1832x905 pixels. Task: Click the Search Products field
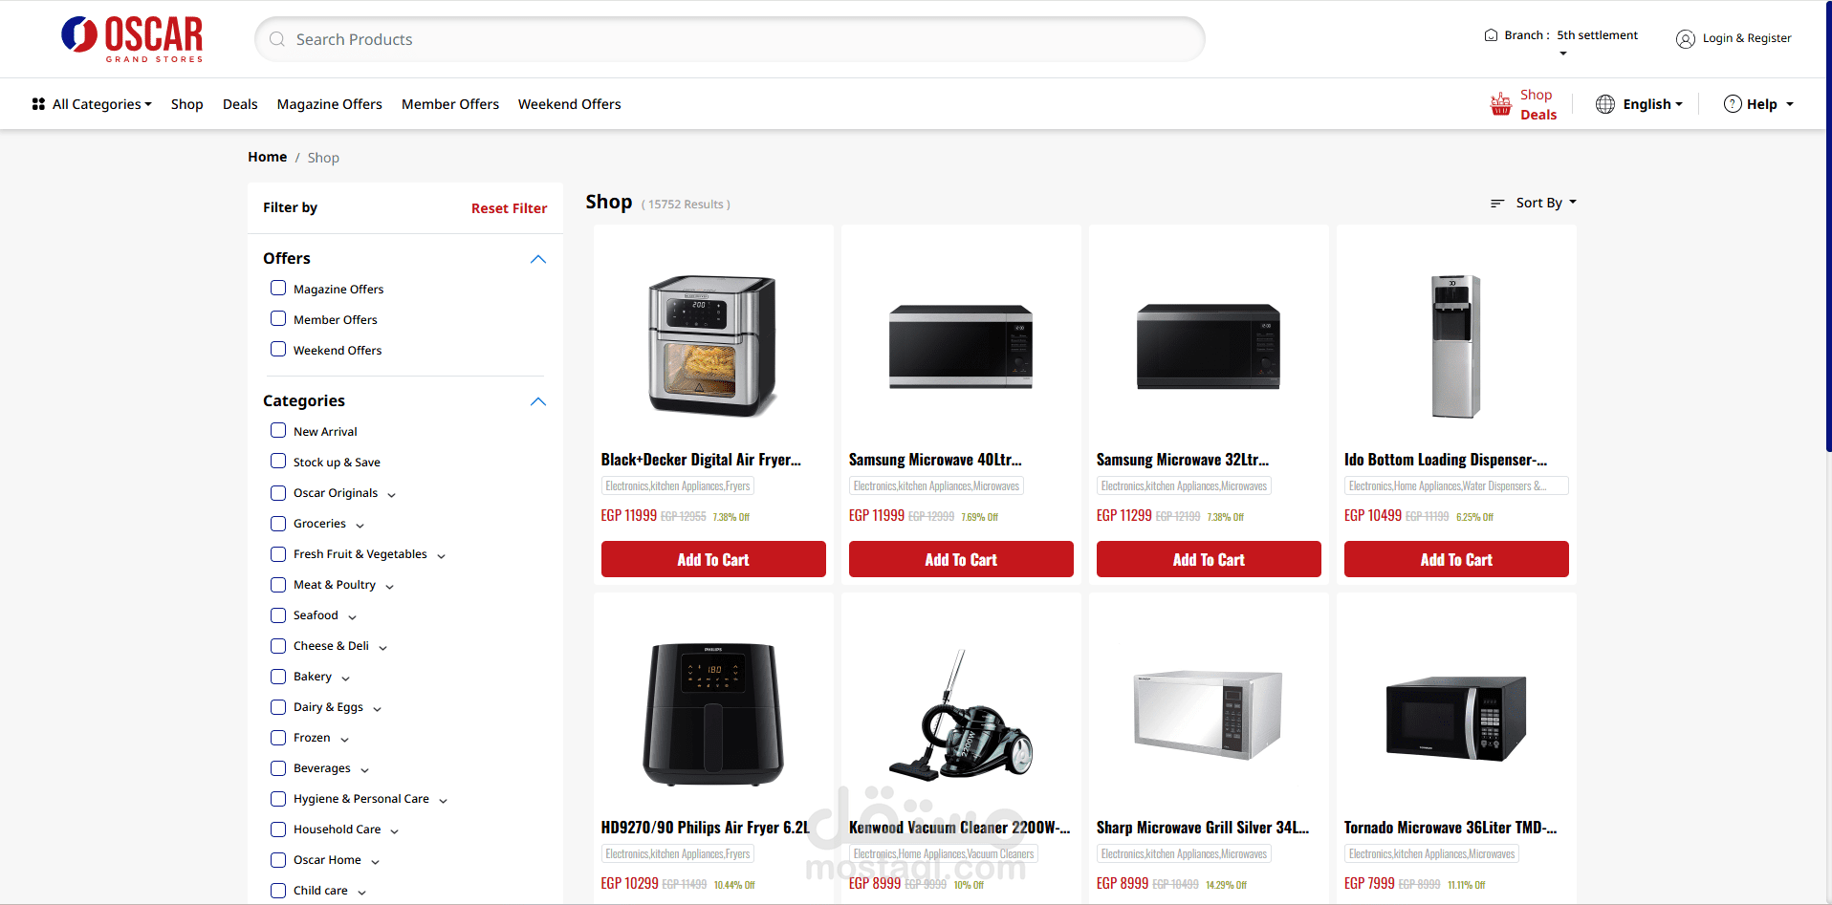730,39
